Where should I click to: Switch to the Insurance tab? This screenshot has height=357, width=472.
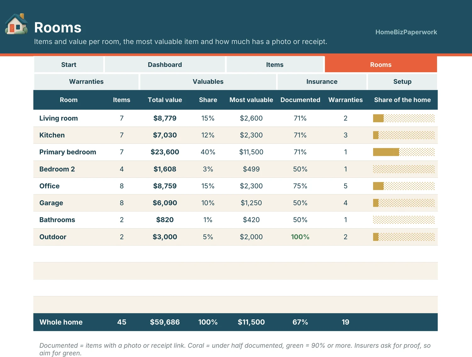(322, 81)
